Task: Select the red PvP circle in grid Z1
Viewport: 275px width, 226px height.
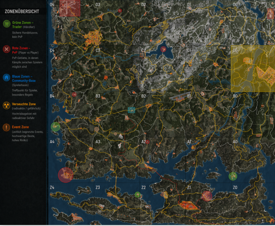Action: [207, 196]
